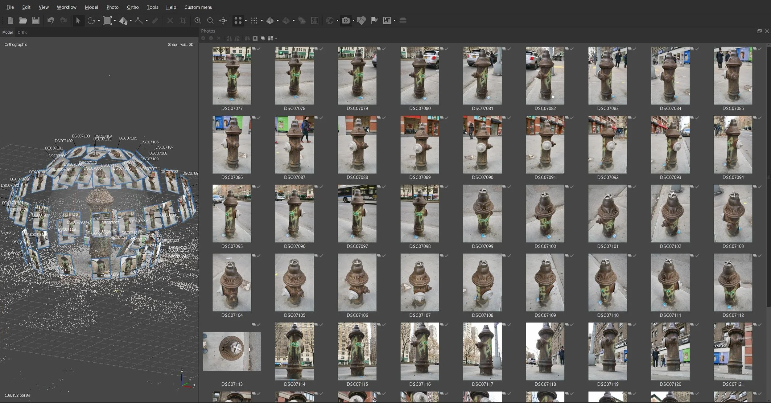The image size is (771, 403).
Task: Toggle the tie points cloud view
Action: click(x=238, y=21)
